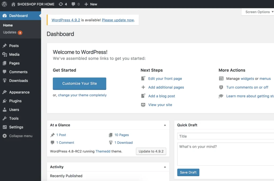
Task: Open Tools via wrench icon
Action: point(5,118)
